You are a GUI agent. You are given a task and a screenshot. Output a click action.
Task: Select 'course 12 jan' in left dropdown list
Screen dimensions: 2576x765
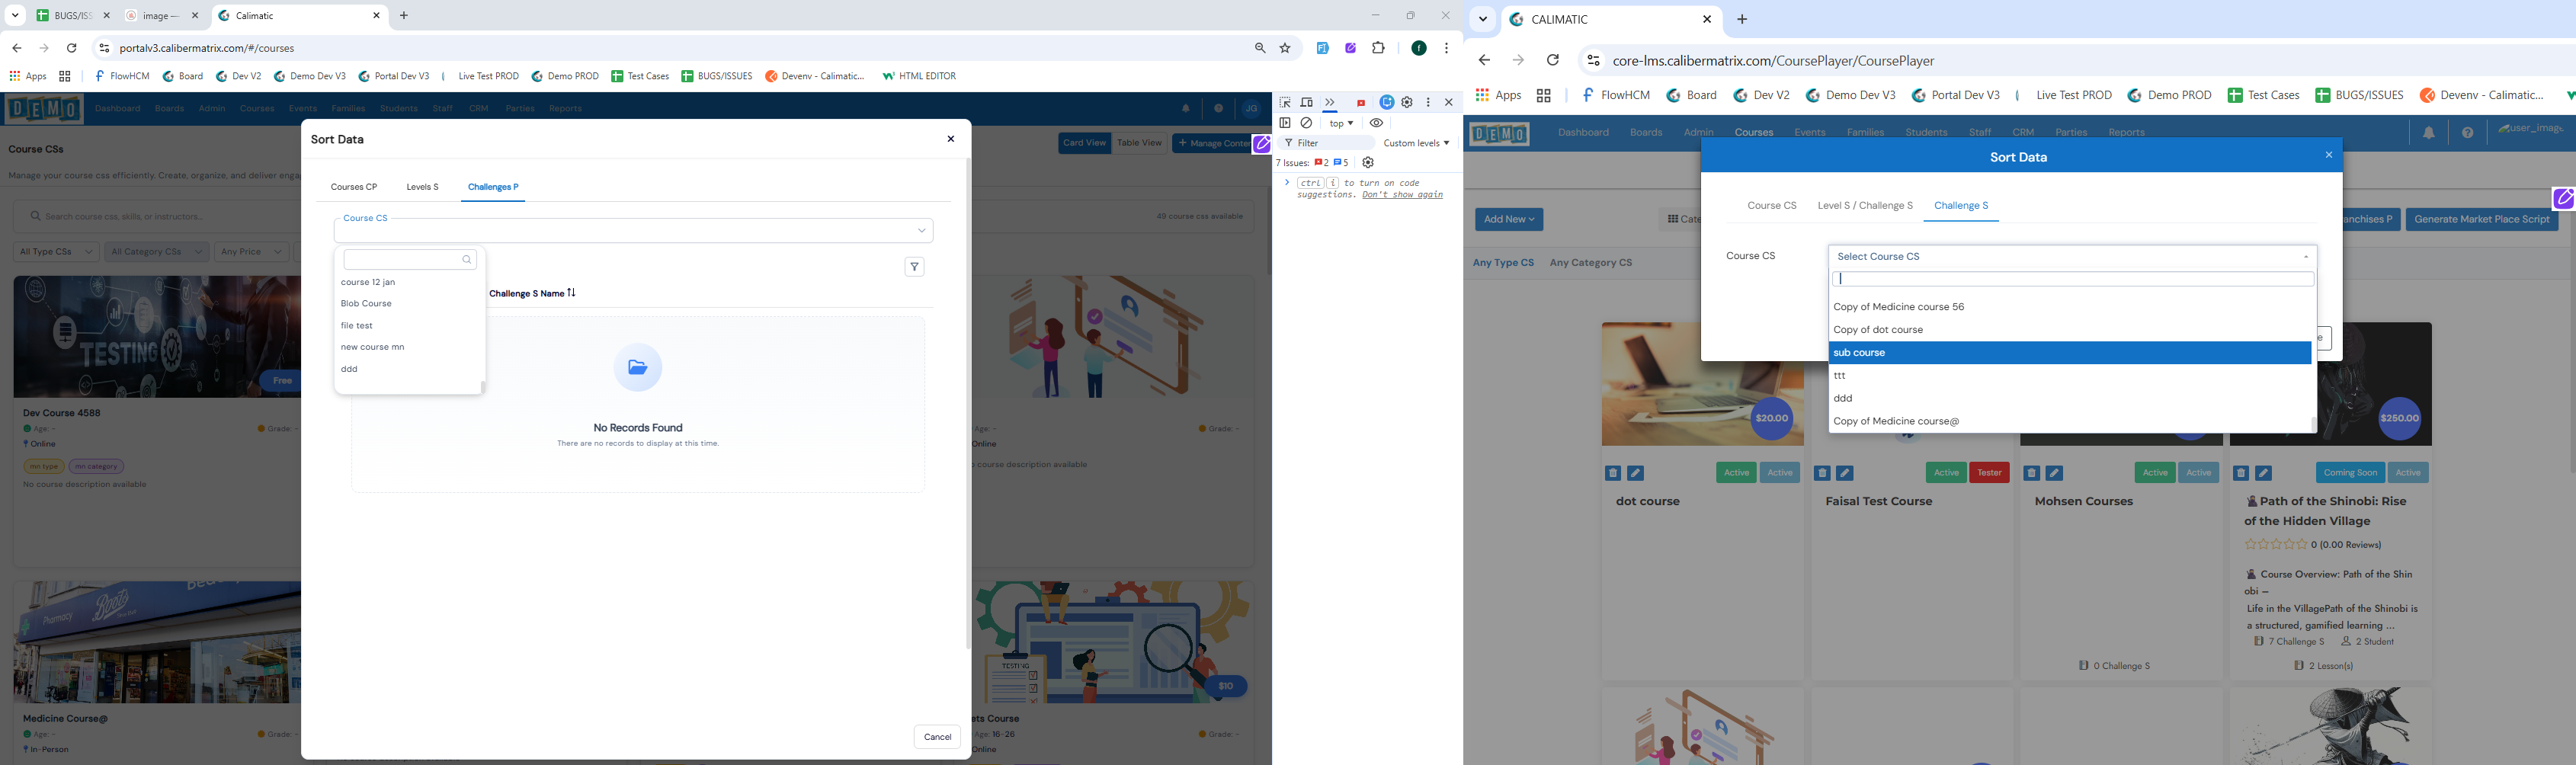click(x=408, y=282)
